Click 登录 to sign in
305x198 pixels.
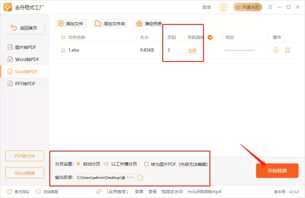coord(206,8)
